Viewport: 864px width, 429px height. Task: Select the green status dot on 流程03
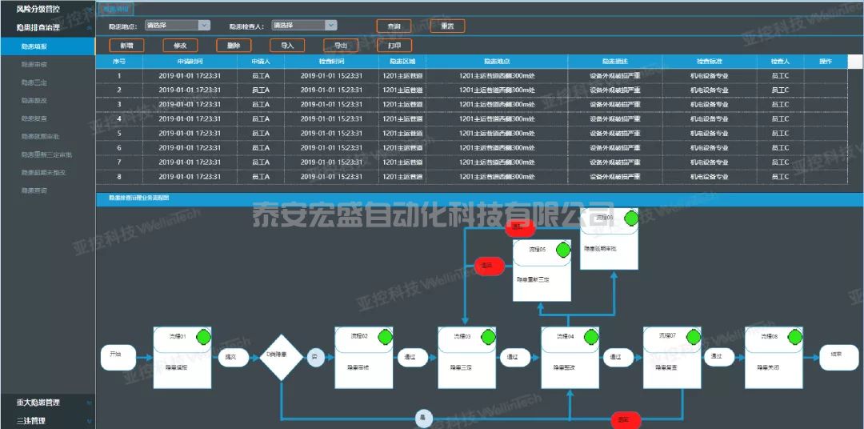point(485,337)
